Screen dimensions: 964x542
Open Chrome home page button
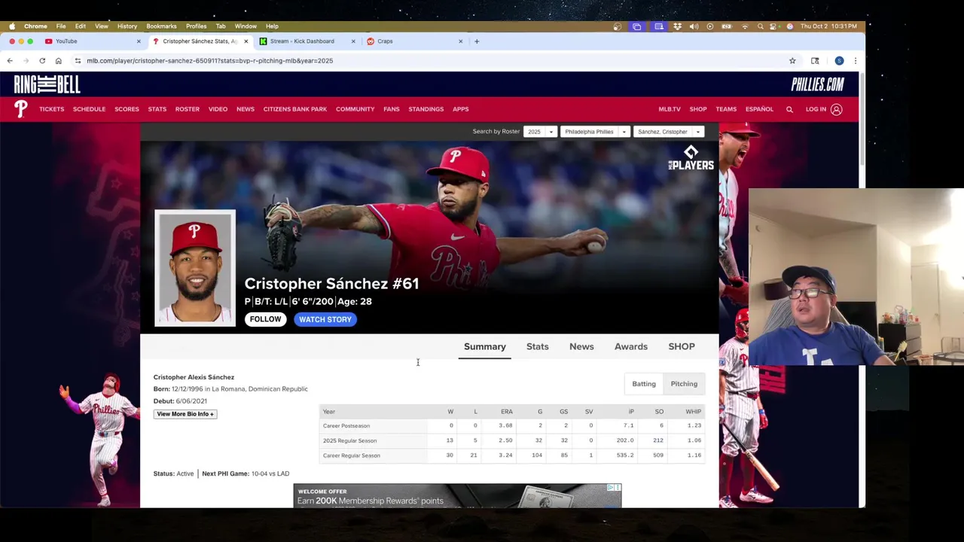(58, 61)
